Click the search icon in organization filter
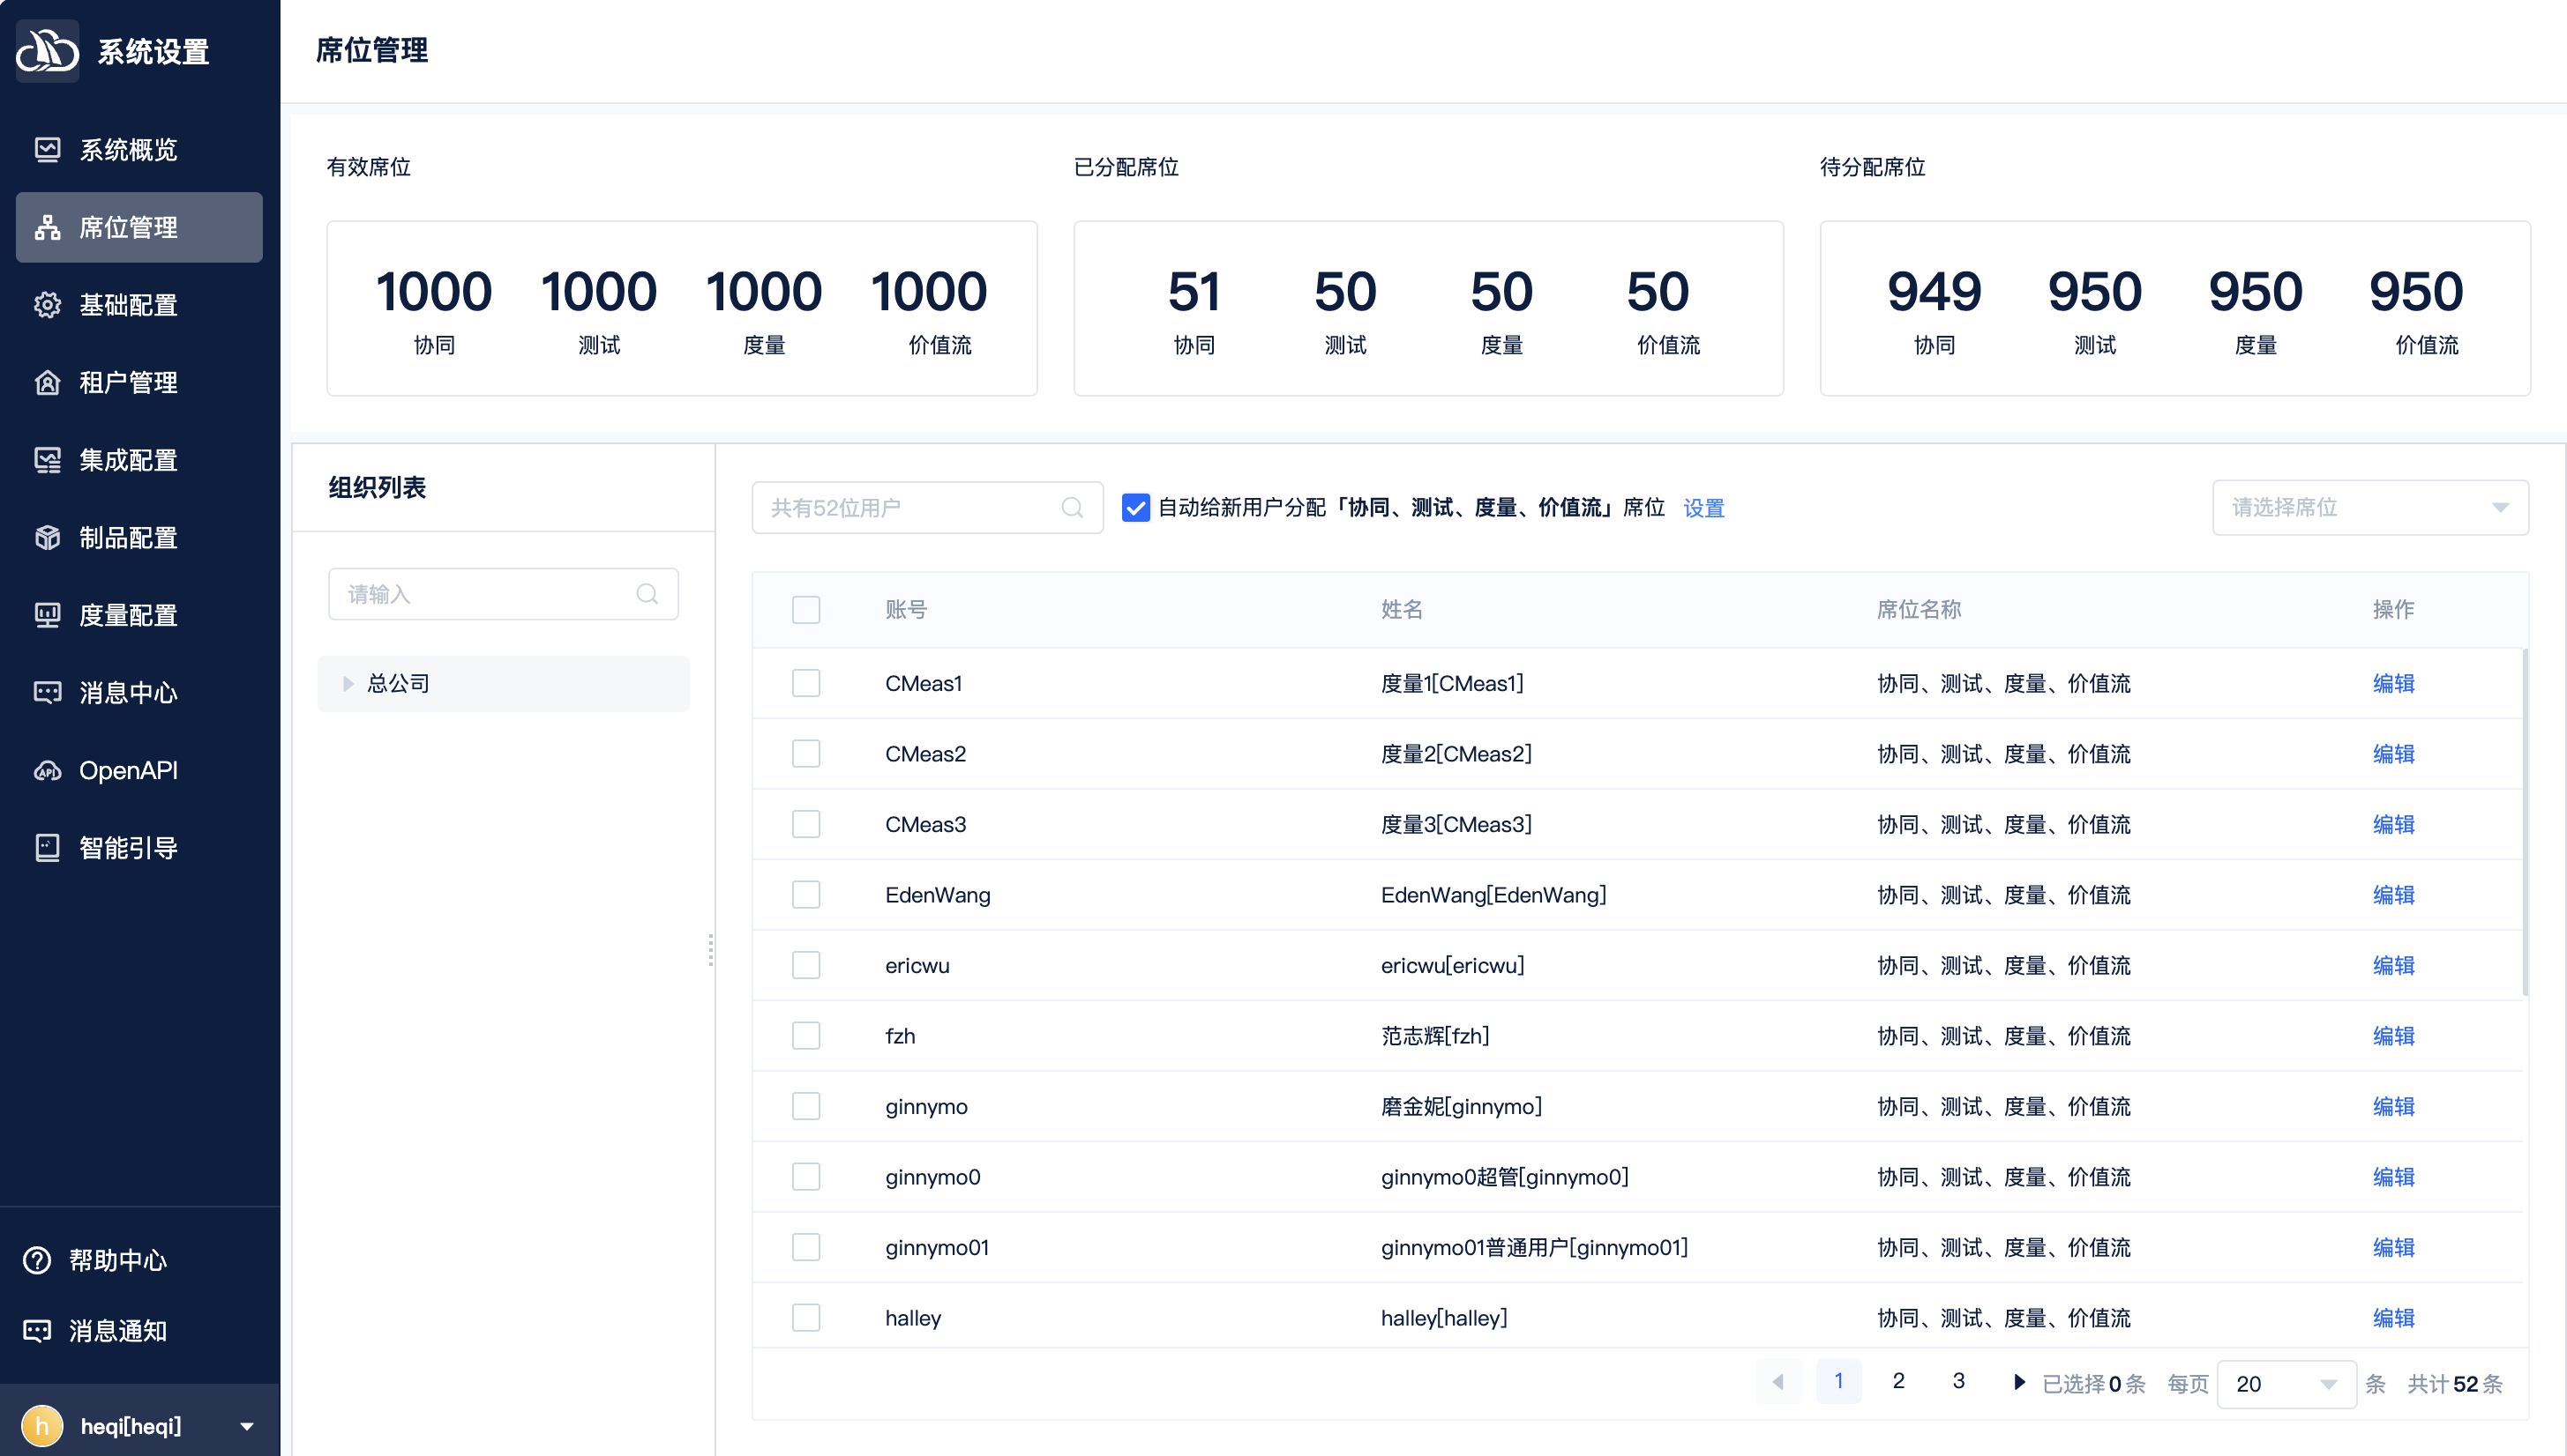This screenshot has height=1456, width=2567. point(647,594)
